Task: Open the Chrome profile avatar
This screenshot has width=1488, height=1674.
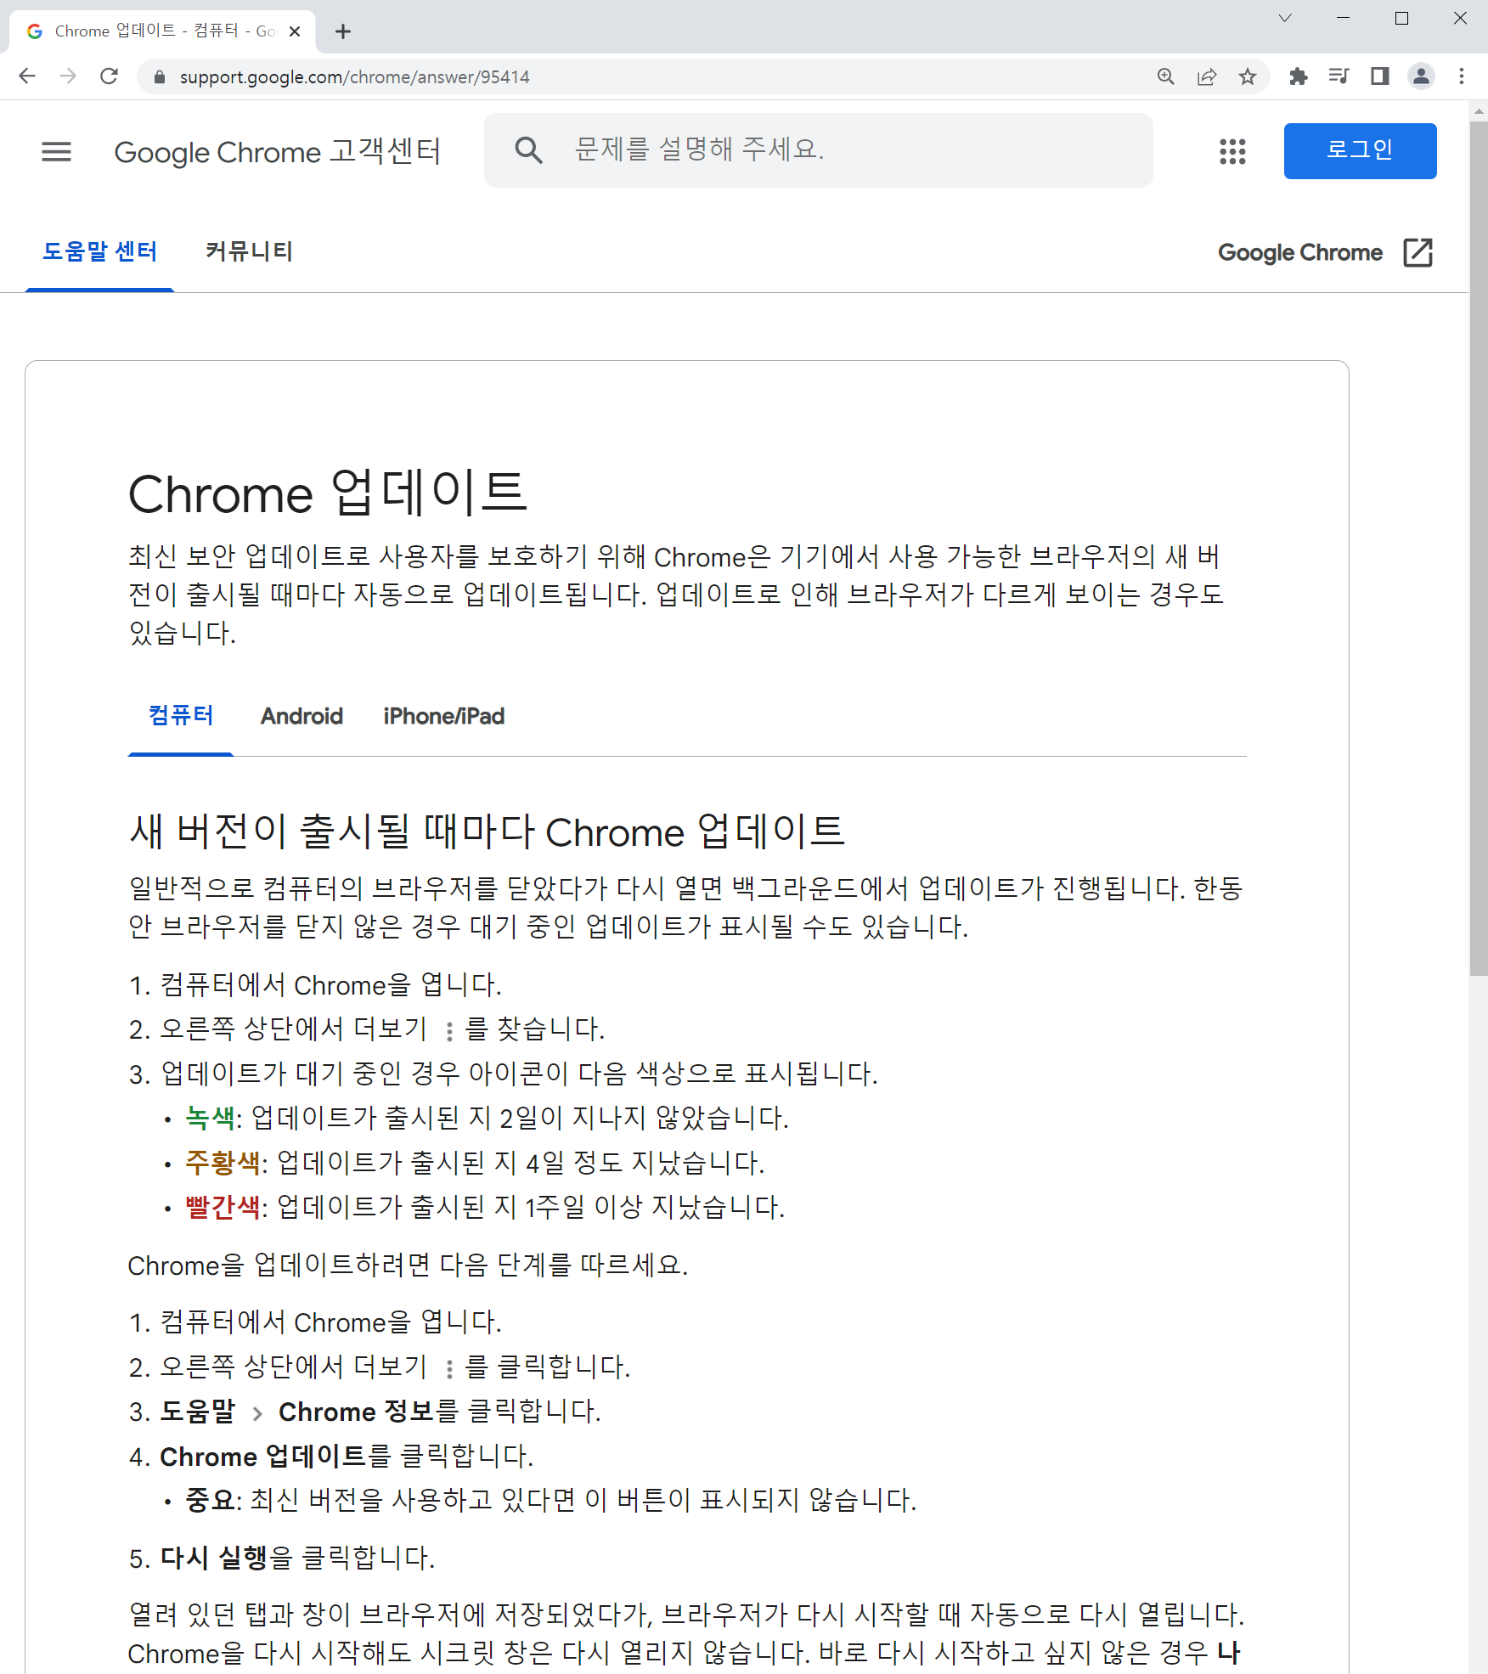Action: coord(1421,76)
